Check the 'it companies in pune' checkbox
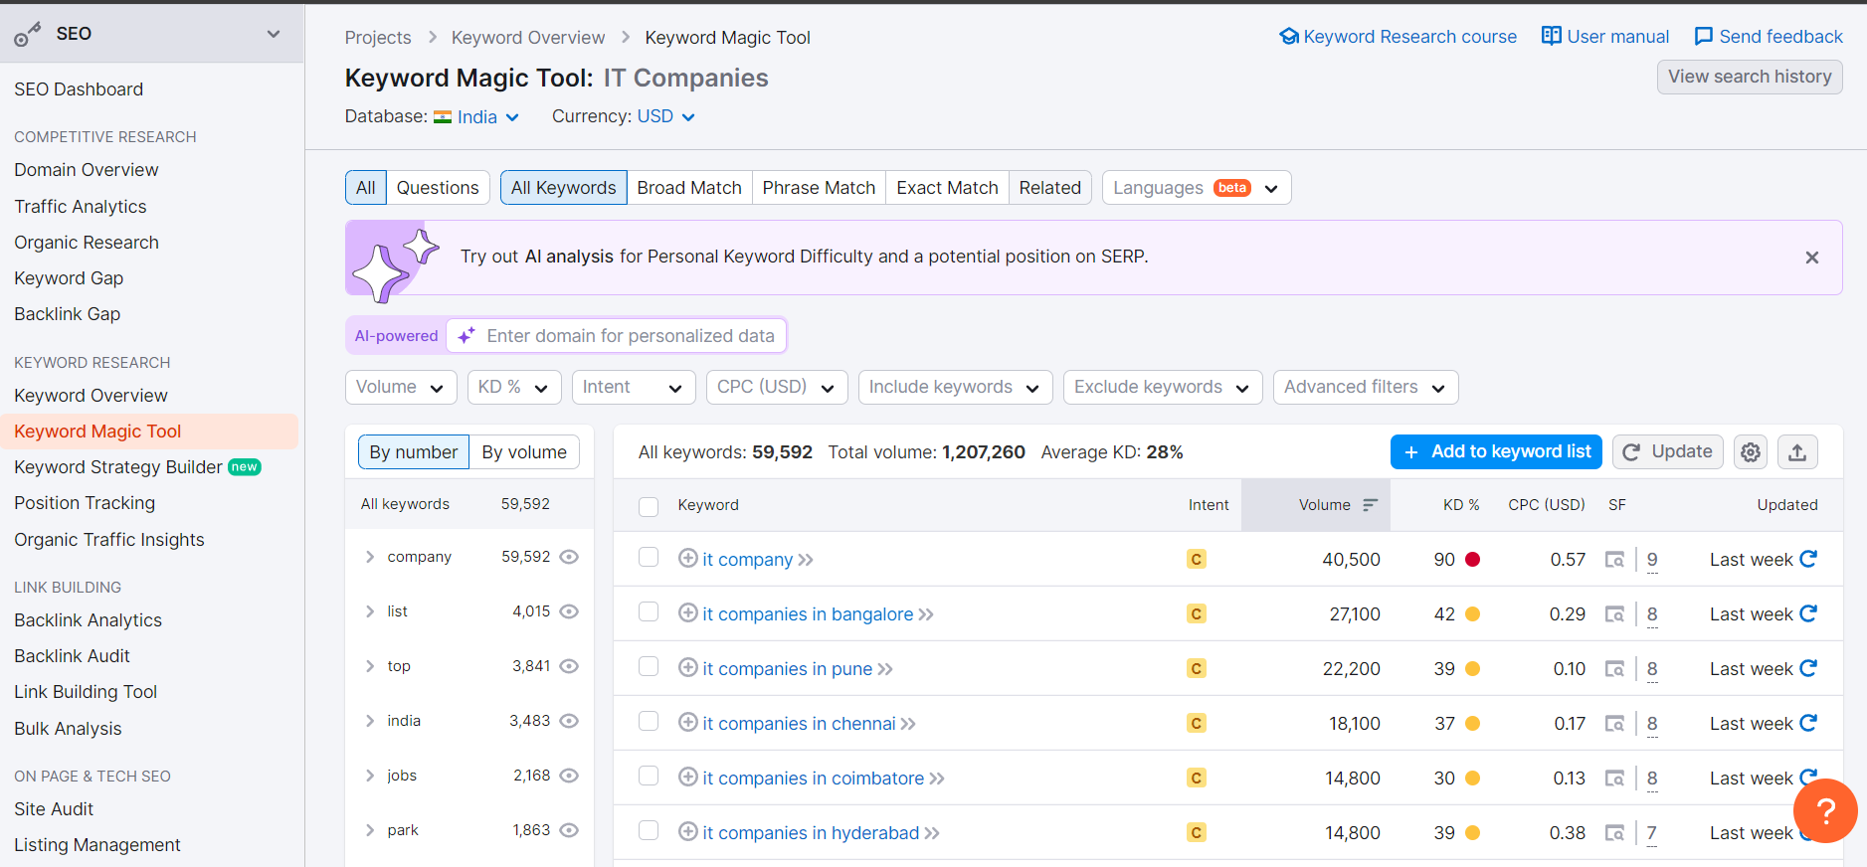Screen dimensions: 1867x867 649,667
